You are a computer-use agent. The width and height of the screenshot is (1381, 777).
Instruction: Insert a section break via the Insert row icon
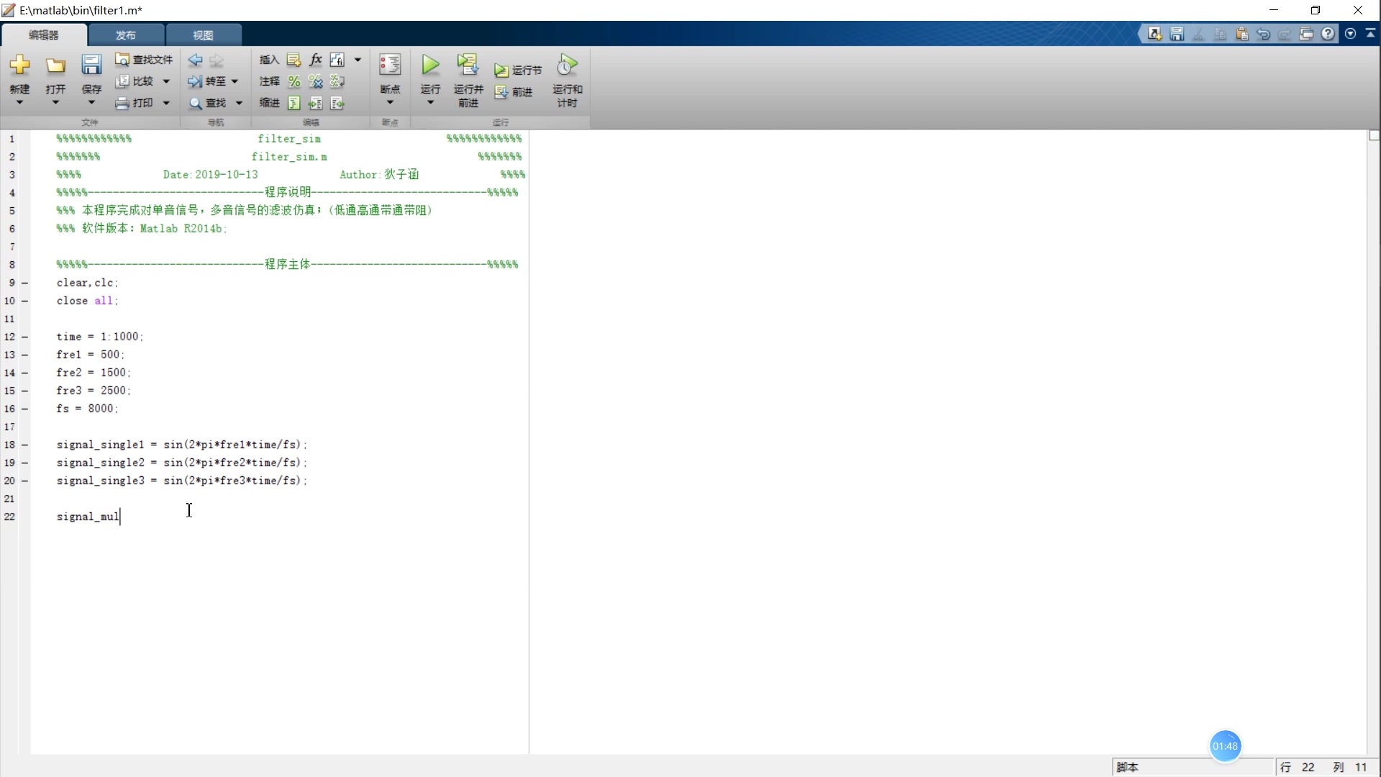[x=293, y=60]
